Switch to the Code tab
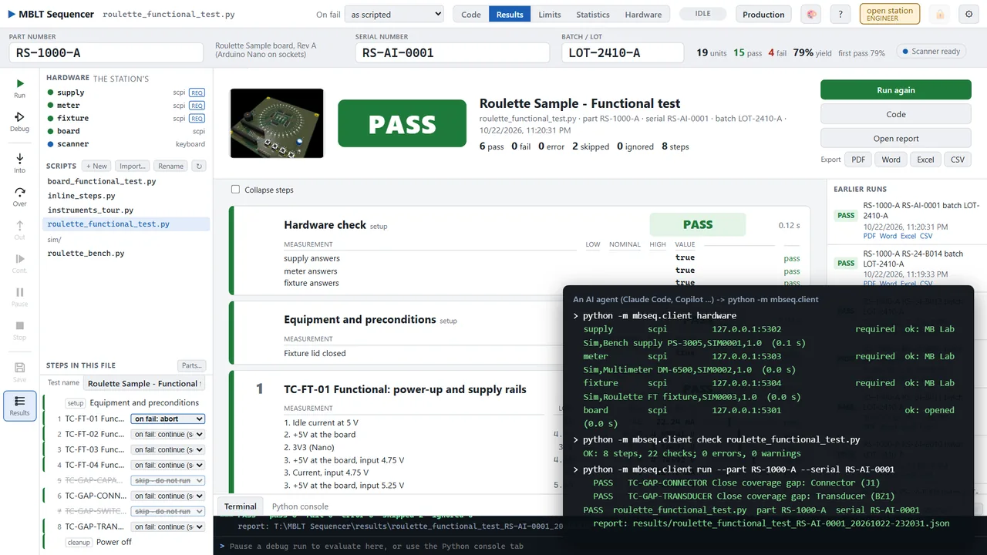This screenshot has width=987, height=555. pos(471,14)
